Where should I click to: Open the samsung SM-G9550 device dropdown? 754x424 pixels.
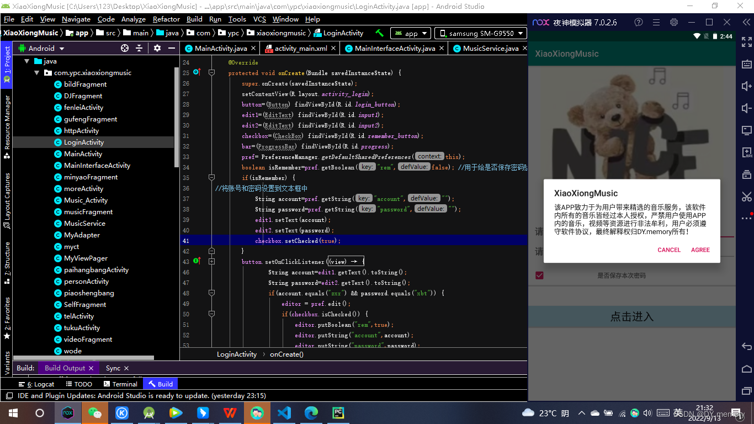[x=480, y=33]
